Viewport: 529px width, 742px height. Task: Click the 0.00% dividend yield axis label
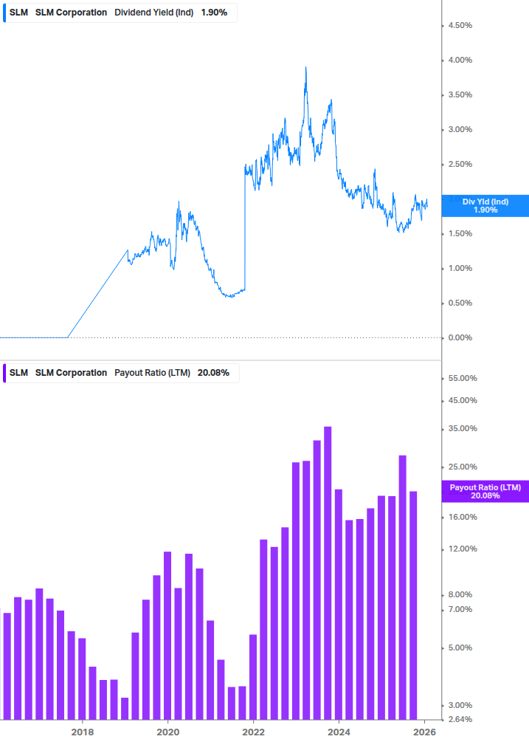[460, 338]
